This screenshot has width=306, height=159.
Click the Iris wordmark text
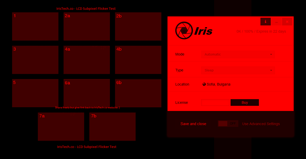[x=203, y=31]
